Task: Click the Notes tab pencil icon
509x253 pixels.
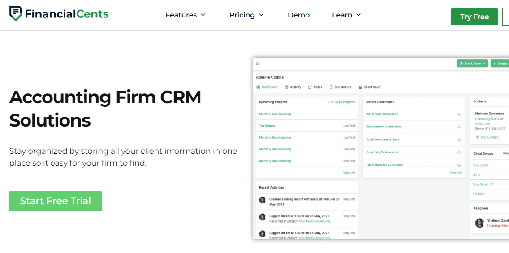Action: tap(310, 87)
